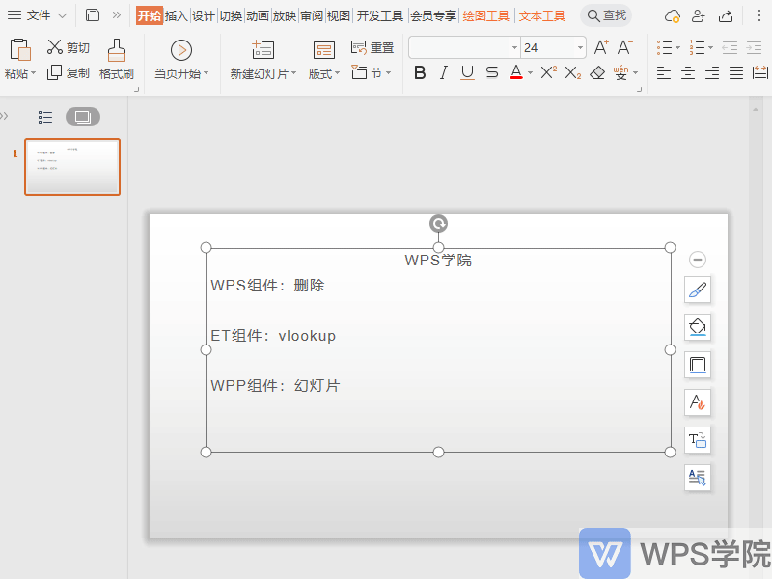Decrease font size with A- icon
The width and height of the screenshot is (772, 579).
[x=624, y=47]
